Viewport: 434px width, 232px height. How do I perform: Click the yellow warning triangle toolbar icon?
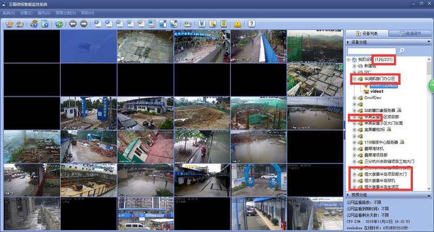237,24
